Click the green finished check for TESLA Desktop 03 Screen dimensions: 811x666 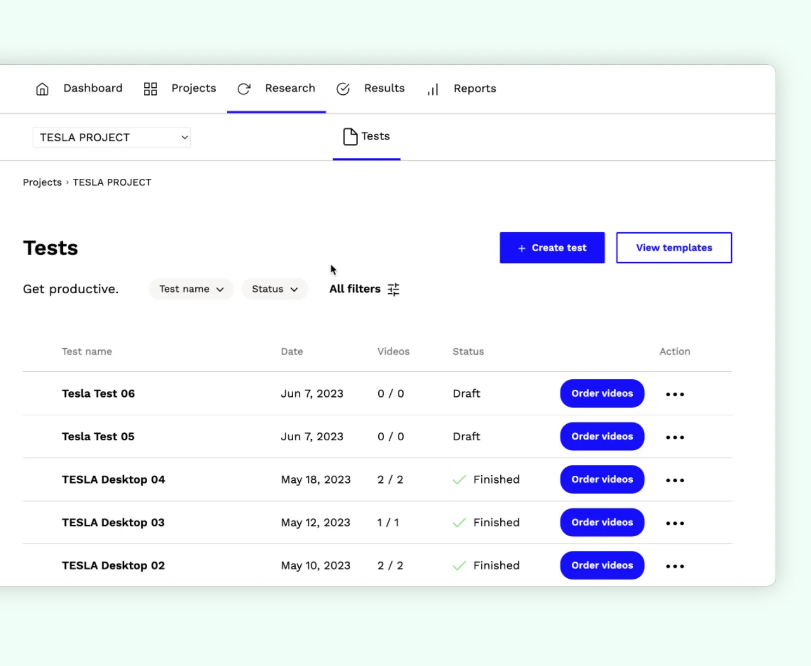point(459,522)
